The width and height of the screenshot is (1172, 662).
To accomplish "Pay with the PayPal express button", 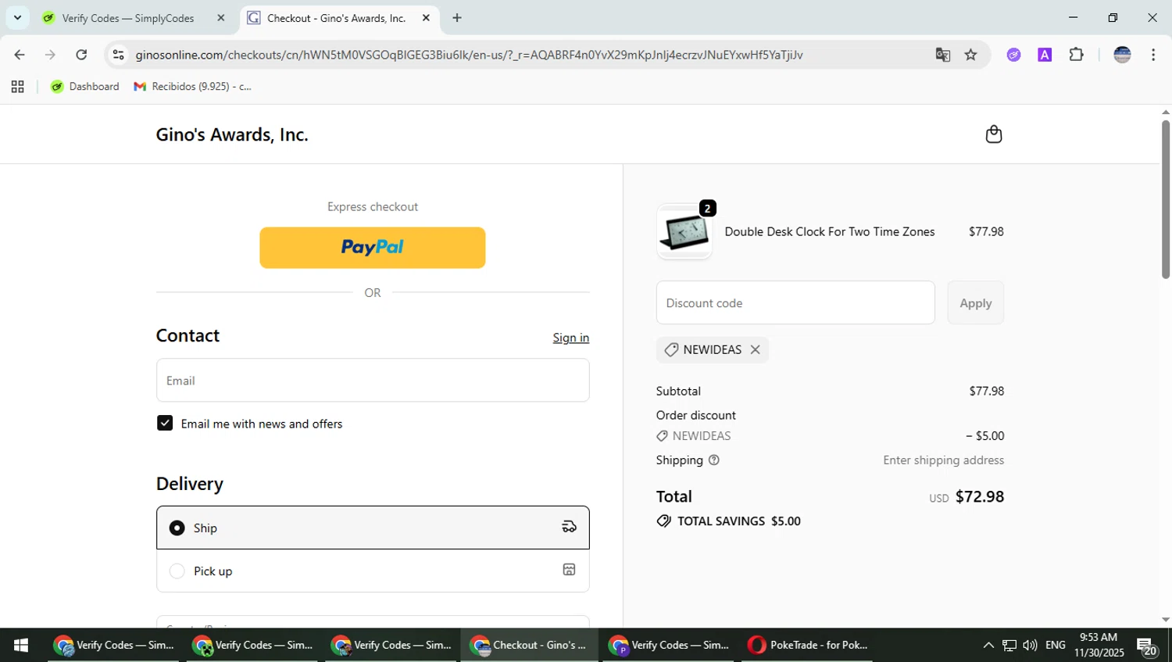I will pos(373,248).
